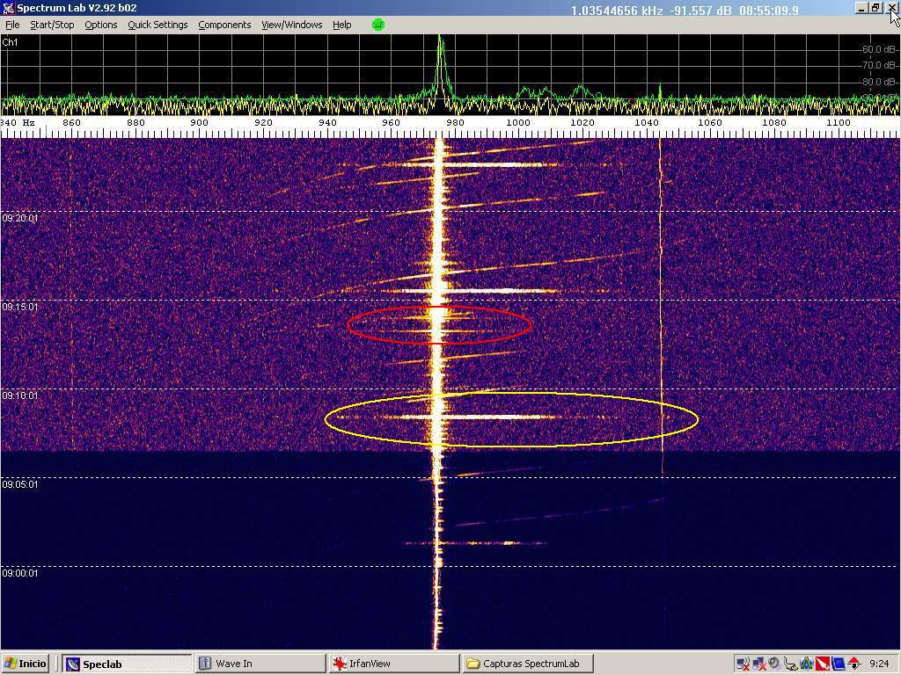Open the red Avira umbrella tray icon
901x675 pixels.
coord(823,664)
